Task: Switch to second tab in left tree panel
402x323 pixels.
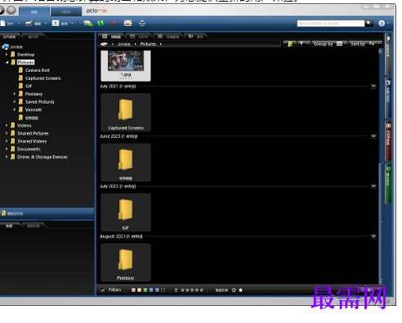Action: [x=33, y=37]
